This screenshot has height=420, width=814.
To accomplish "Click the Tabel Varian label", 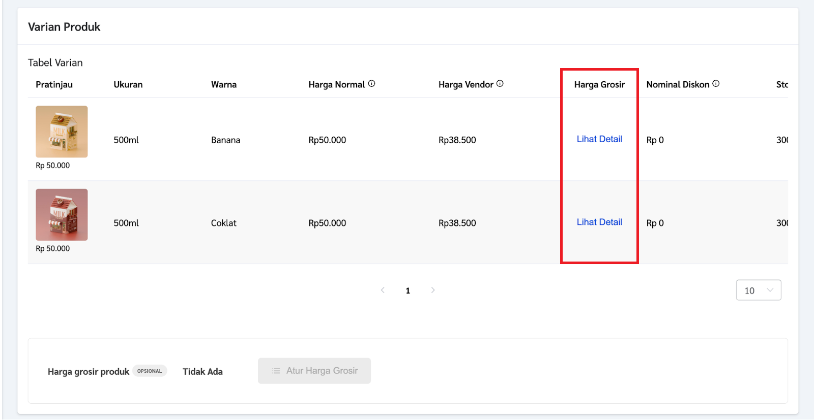I will pyautogui.click(x=55, y=62).
